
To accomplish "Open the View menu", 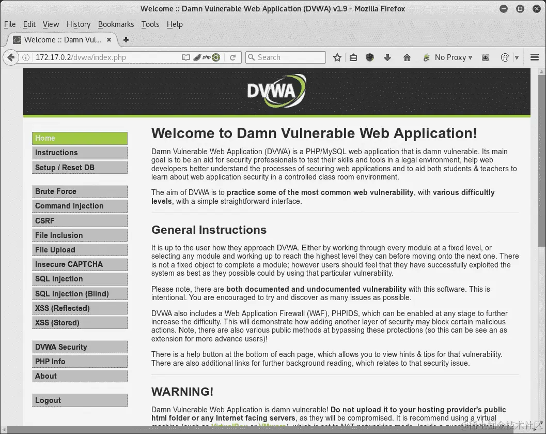I will click(x=51, y=24).
